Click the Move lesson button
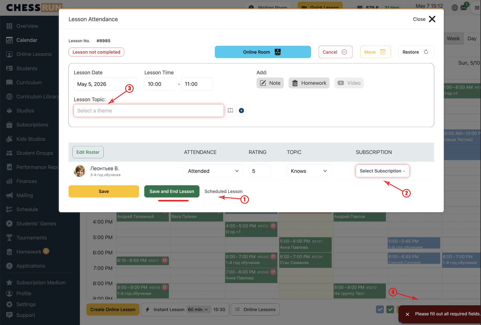This screenshot has width=481, height=325. [x=375, y=52]
